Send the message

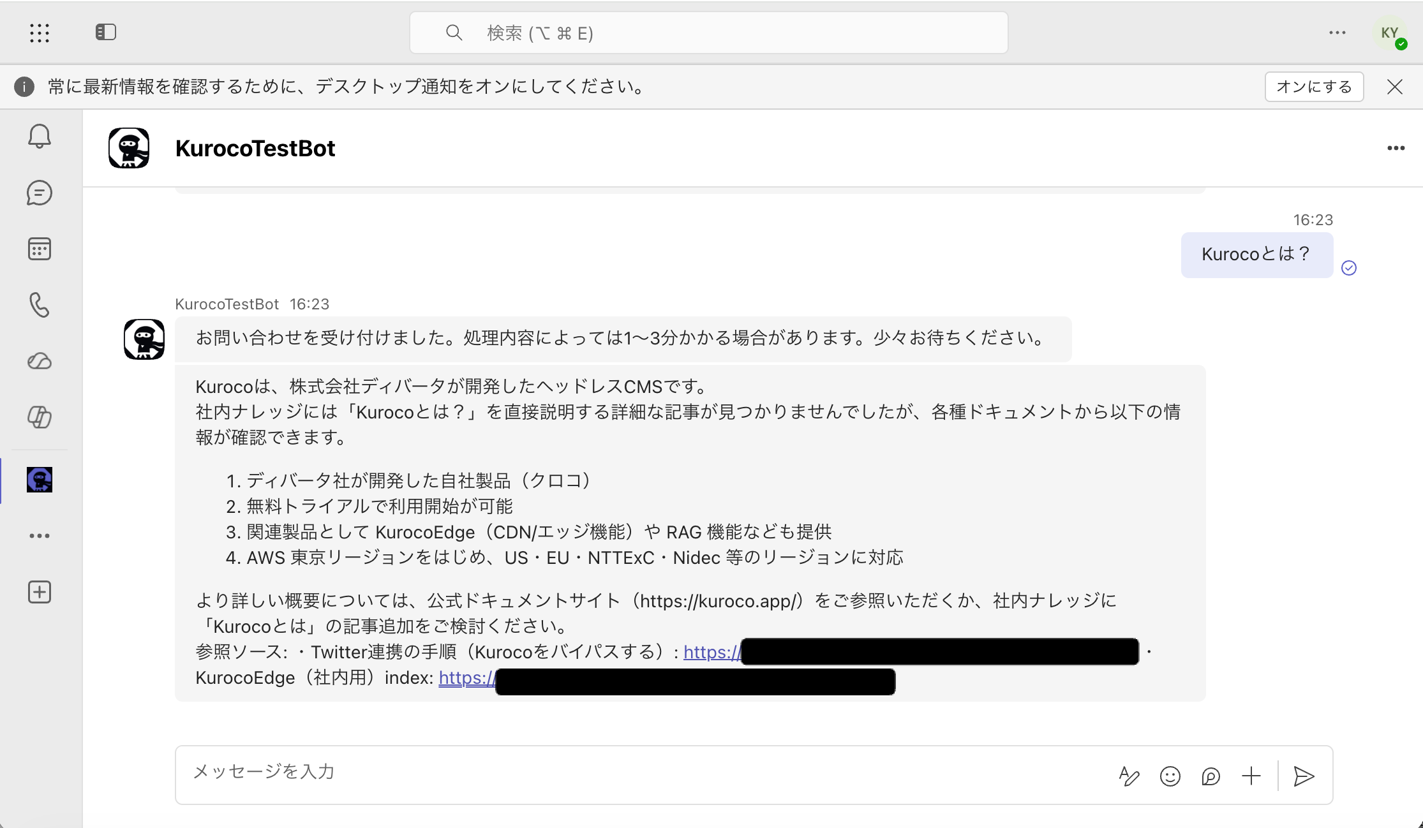coord(1303,776)
